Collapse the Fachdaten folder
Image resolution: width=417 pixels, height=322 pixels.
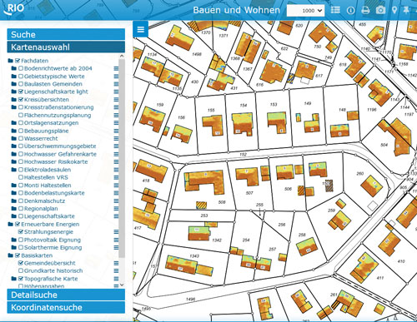(x=11, y=61)
